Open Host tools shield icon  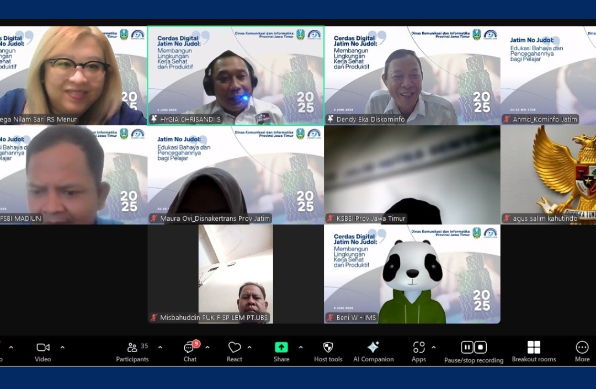click(x=328, y=348)
